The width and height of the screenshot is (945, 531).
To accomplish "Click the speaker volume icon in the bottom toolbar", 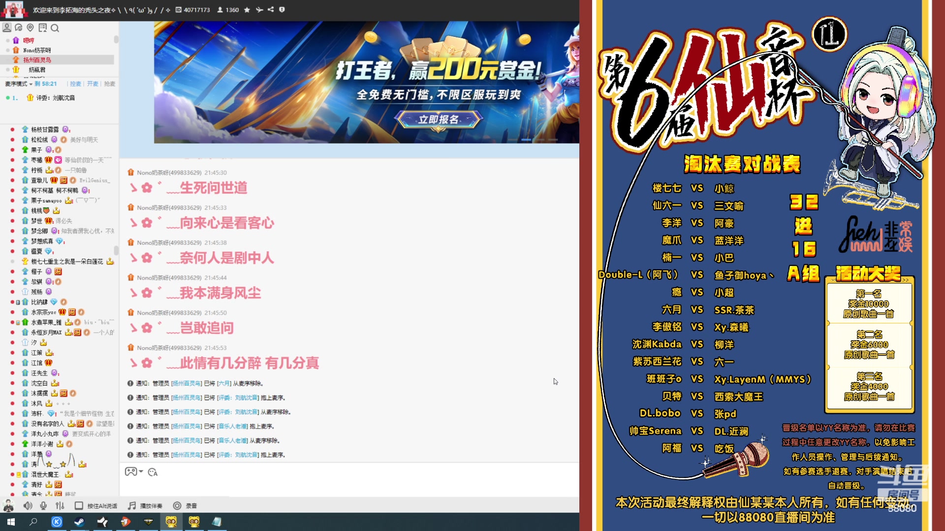I will [28, 505].
